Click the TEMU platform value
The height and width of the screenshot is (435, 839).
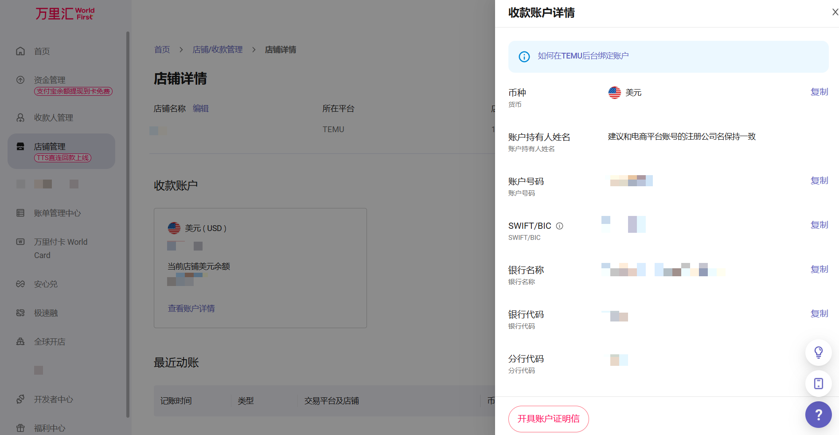(333, 129)
